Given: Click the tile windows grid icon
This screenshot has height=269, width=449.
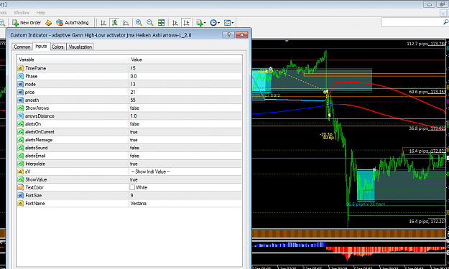Looking at the screenshot, I should (161, 22).
